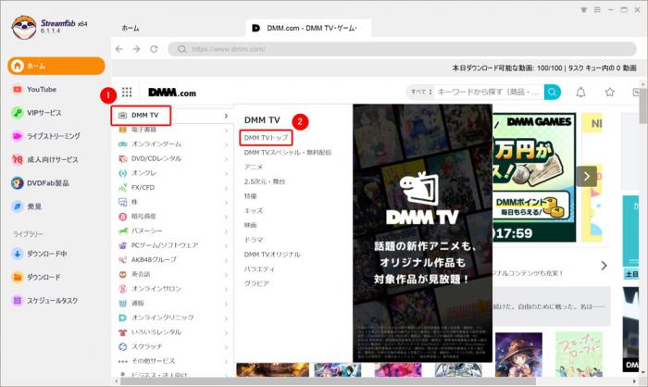Open the 映画 submenu link
This screenshot has height=387, width=648.
coord(251,225)
